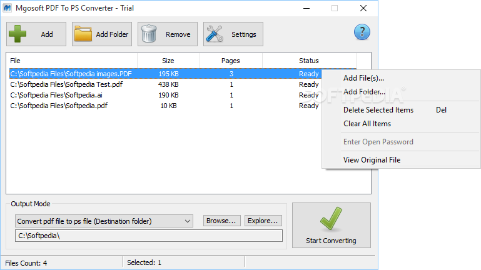Click the Add Folder button label text
Image resolution: width=481 pixels, height=270 pixels.
[112, 34]
